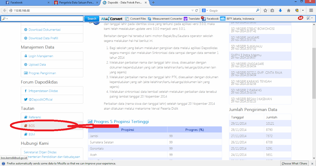The width and height of the screenshot is (316, 166).
Task: Open the Login Manajemen link
Action: pyautogui.click(x=41, y=56)
